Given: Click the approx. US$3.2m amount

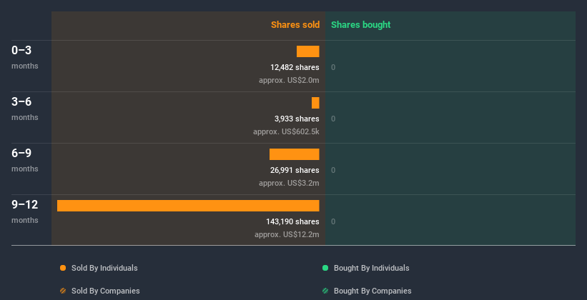Looking at the screenshot, I should 289,183.
